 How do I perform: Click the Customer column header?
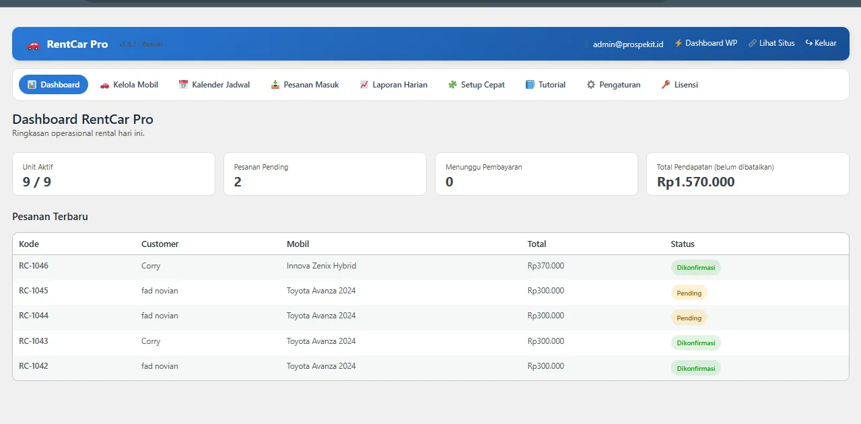(x=160, y=244)
